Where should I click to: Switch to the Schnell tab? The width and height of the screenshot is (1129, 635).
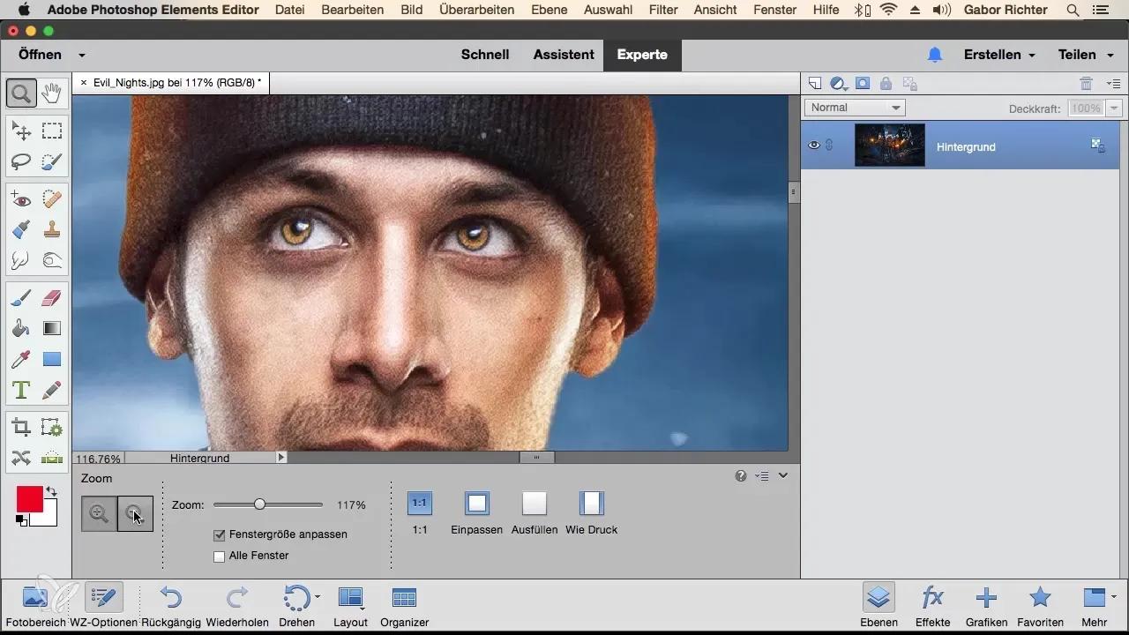click(485, 55)
